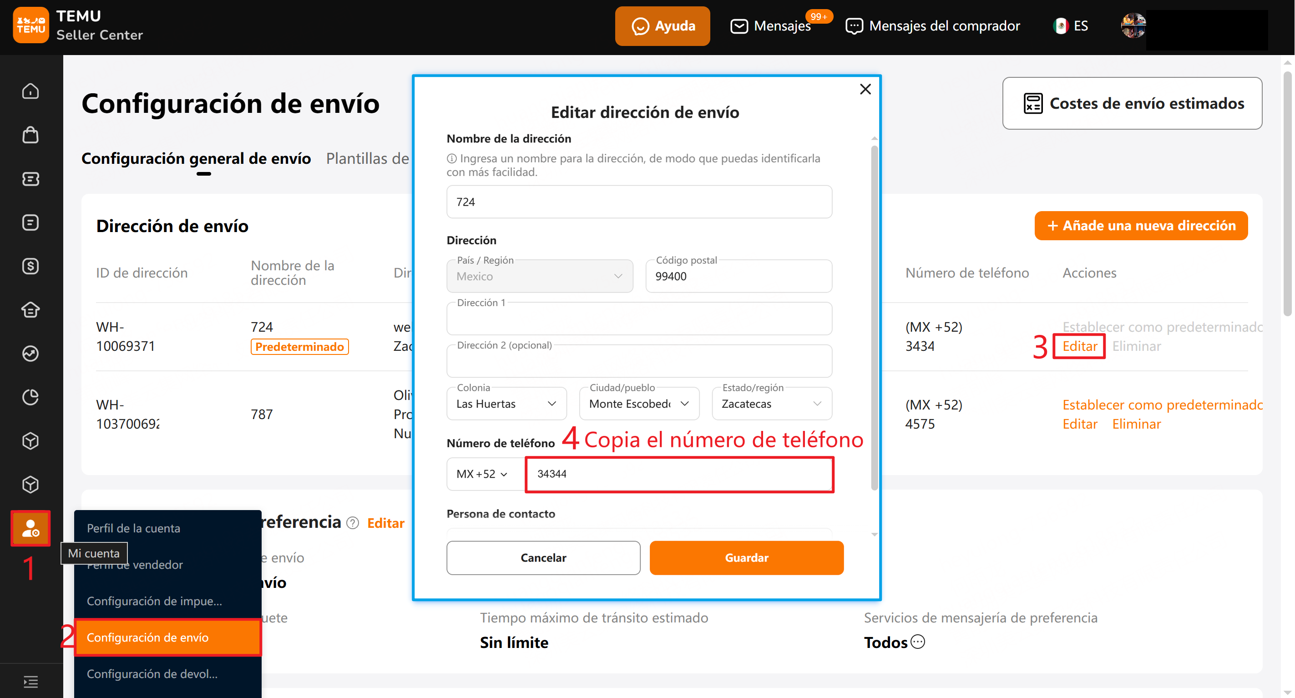
Task: Click Editar for address WH-10069371
Action: (1079, 346)
